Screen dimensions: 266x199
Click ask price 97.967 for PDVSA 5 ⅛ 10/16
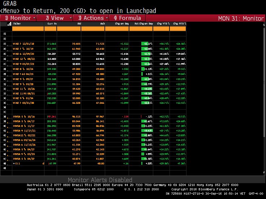(100, 116)
